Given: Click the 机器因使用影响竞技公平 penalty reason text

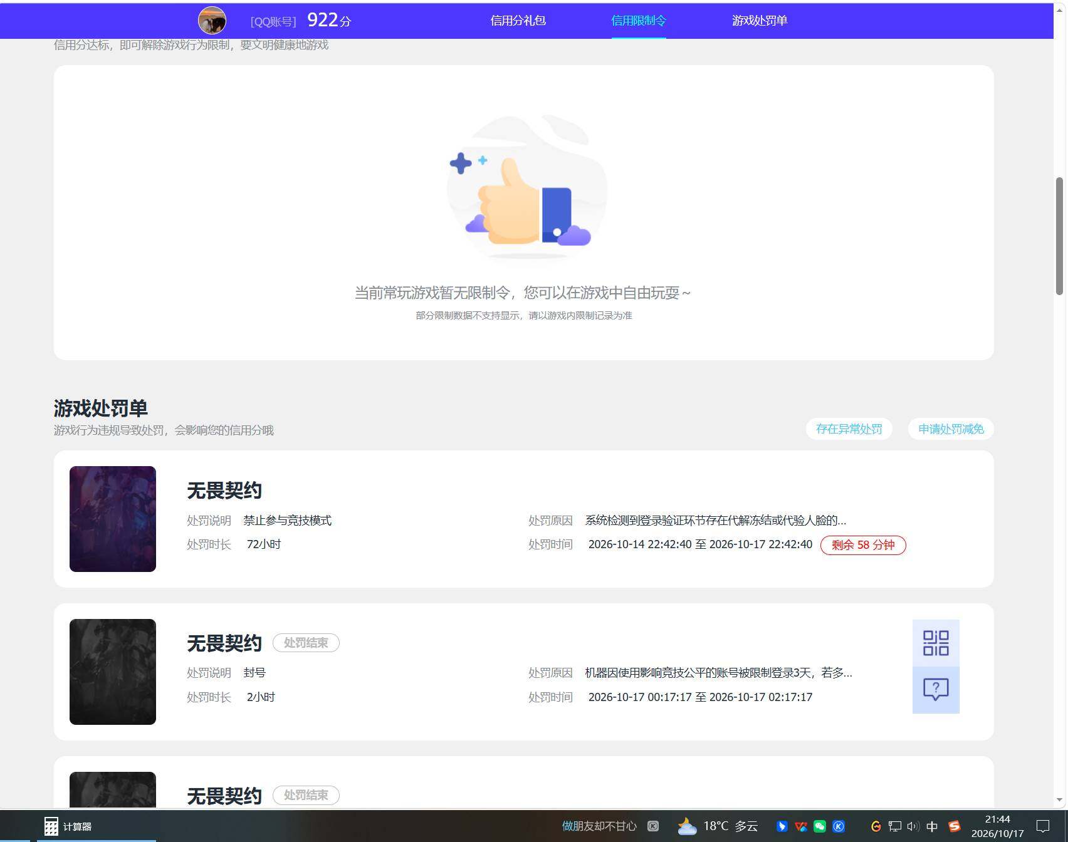Looking at the screenshot, I should tap(718, 673).
